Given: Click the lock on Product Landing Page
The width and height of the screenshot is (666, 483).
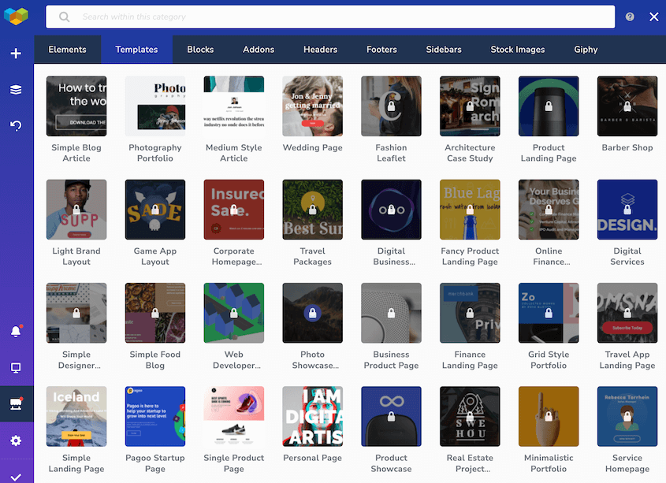Looking at the screenshot, I should [549, 106].
